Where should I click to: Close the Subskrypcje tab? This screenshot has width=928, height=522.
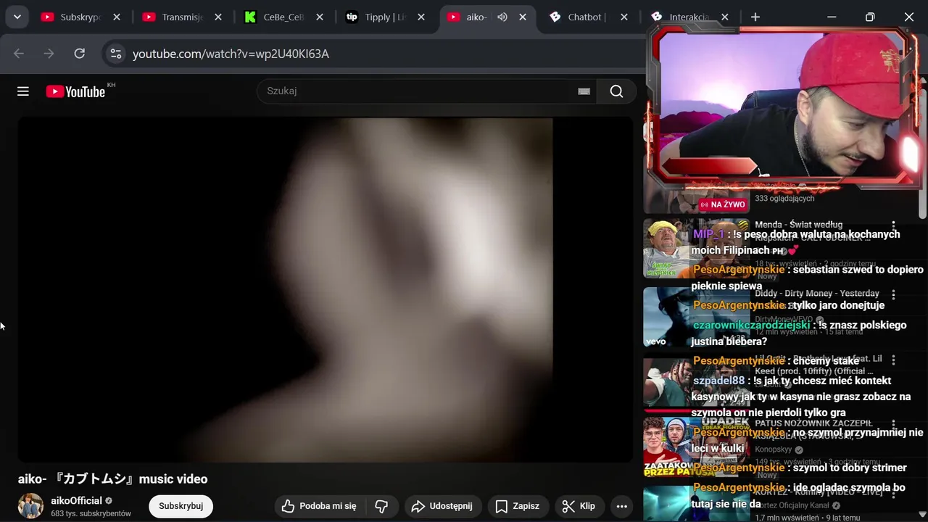(117, 17)
